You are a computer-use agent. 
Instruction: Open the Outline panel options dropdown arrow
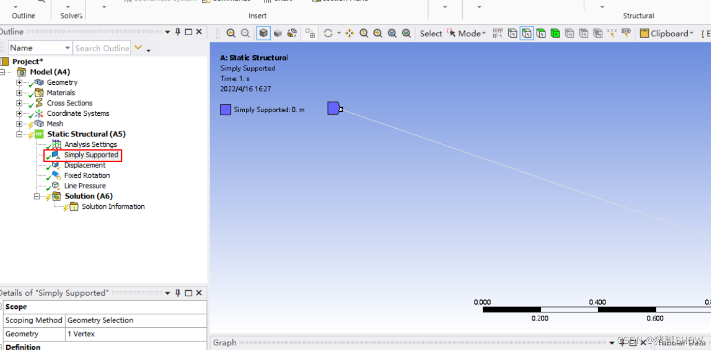point(168,32)
